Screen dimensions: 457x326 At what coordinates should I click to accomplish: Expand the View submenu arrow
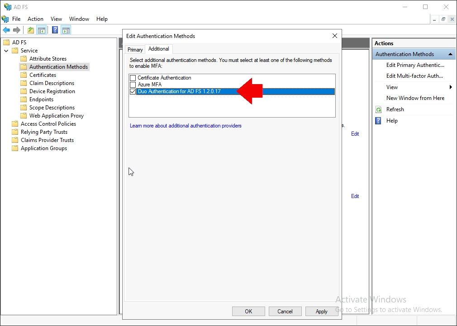451,87
